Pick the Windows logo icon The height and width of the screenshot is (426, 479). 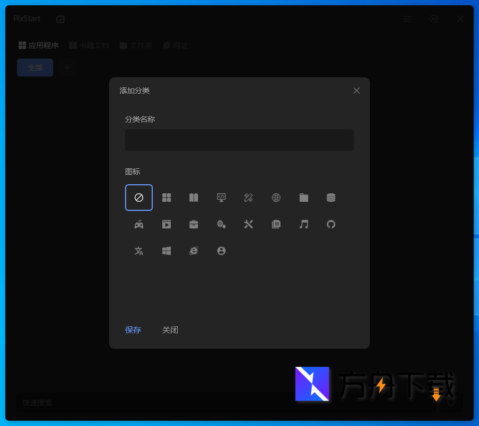166,251
